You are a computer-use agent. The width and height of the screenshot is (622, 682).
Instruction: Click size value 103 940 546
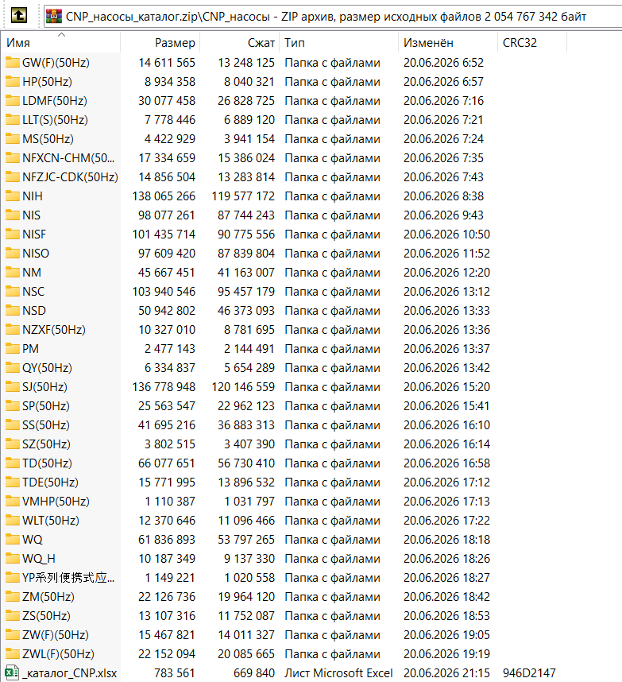[164, 292]
